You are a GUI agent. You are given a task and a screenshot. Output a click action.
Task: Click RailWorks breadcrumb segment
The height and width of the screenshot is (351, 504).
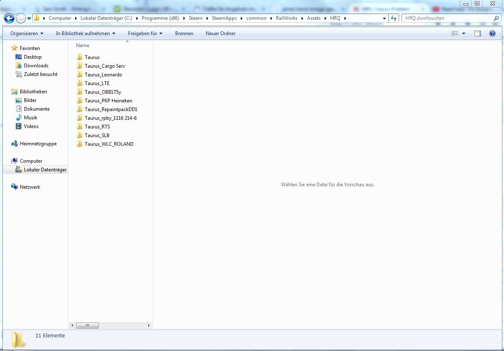click(x=287, y=18)
